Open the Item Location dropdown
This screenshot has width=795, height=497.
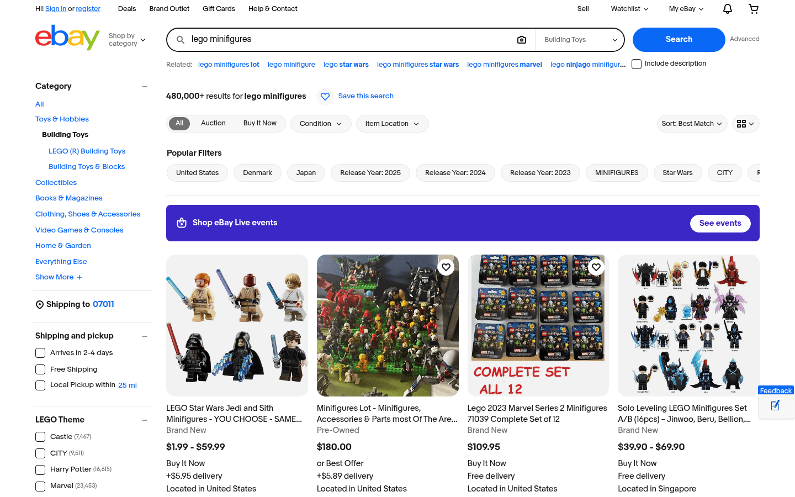[392, 124]
